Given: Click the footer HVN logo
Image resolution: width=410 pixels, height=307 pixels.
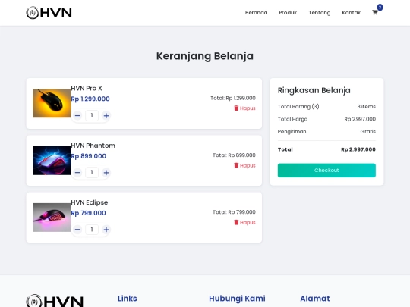Looking at the screenshot, I should click(55, 300).
